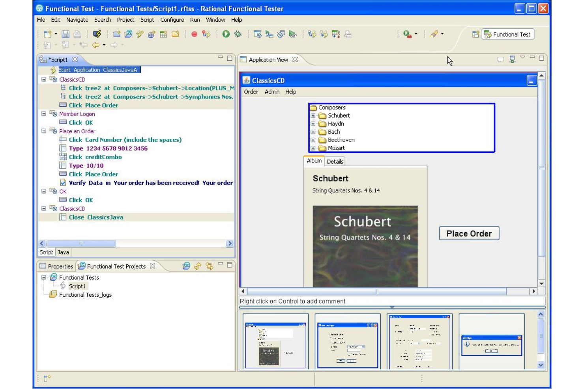Viewport: 584px width, 389px height.
Task: Collapse the first ClassicsCD script node
Action: [x=44, y=79]
